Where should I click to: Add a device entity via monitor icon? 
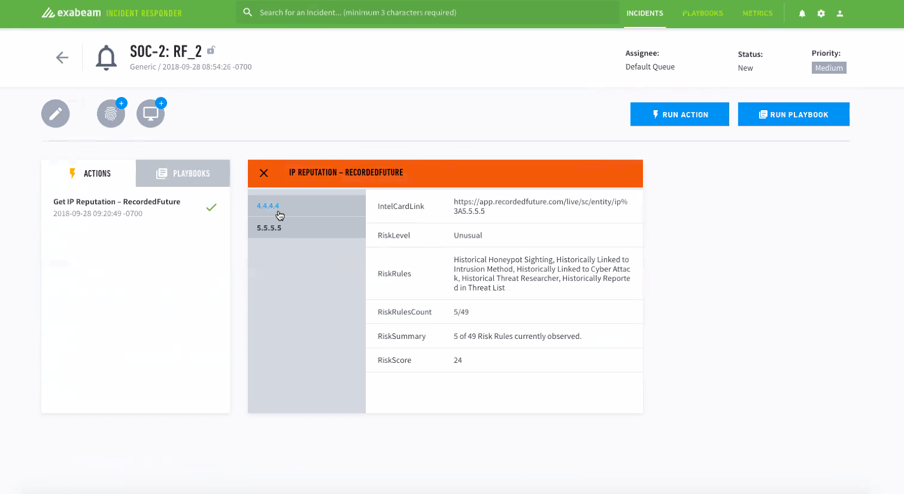pos(151,114)
